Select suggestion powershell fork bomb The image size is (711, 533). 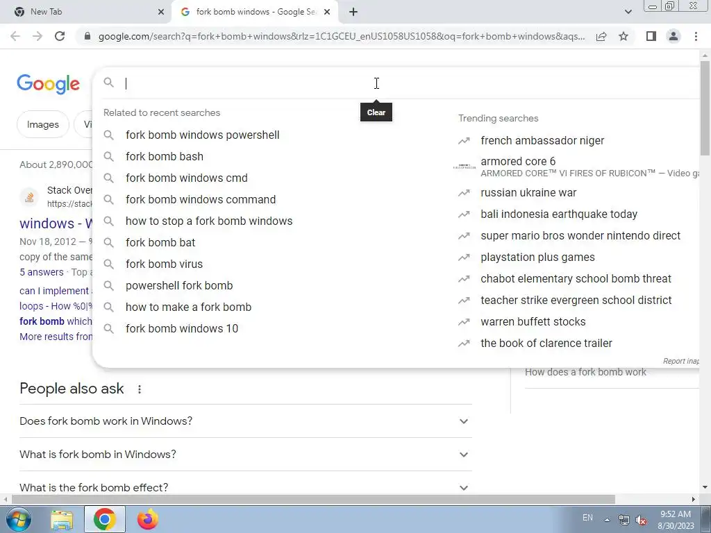tap(179, 285)
